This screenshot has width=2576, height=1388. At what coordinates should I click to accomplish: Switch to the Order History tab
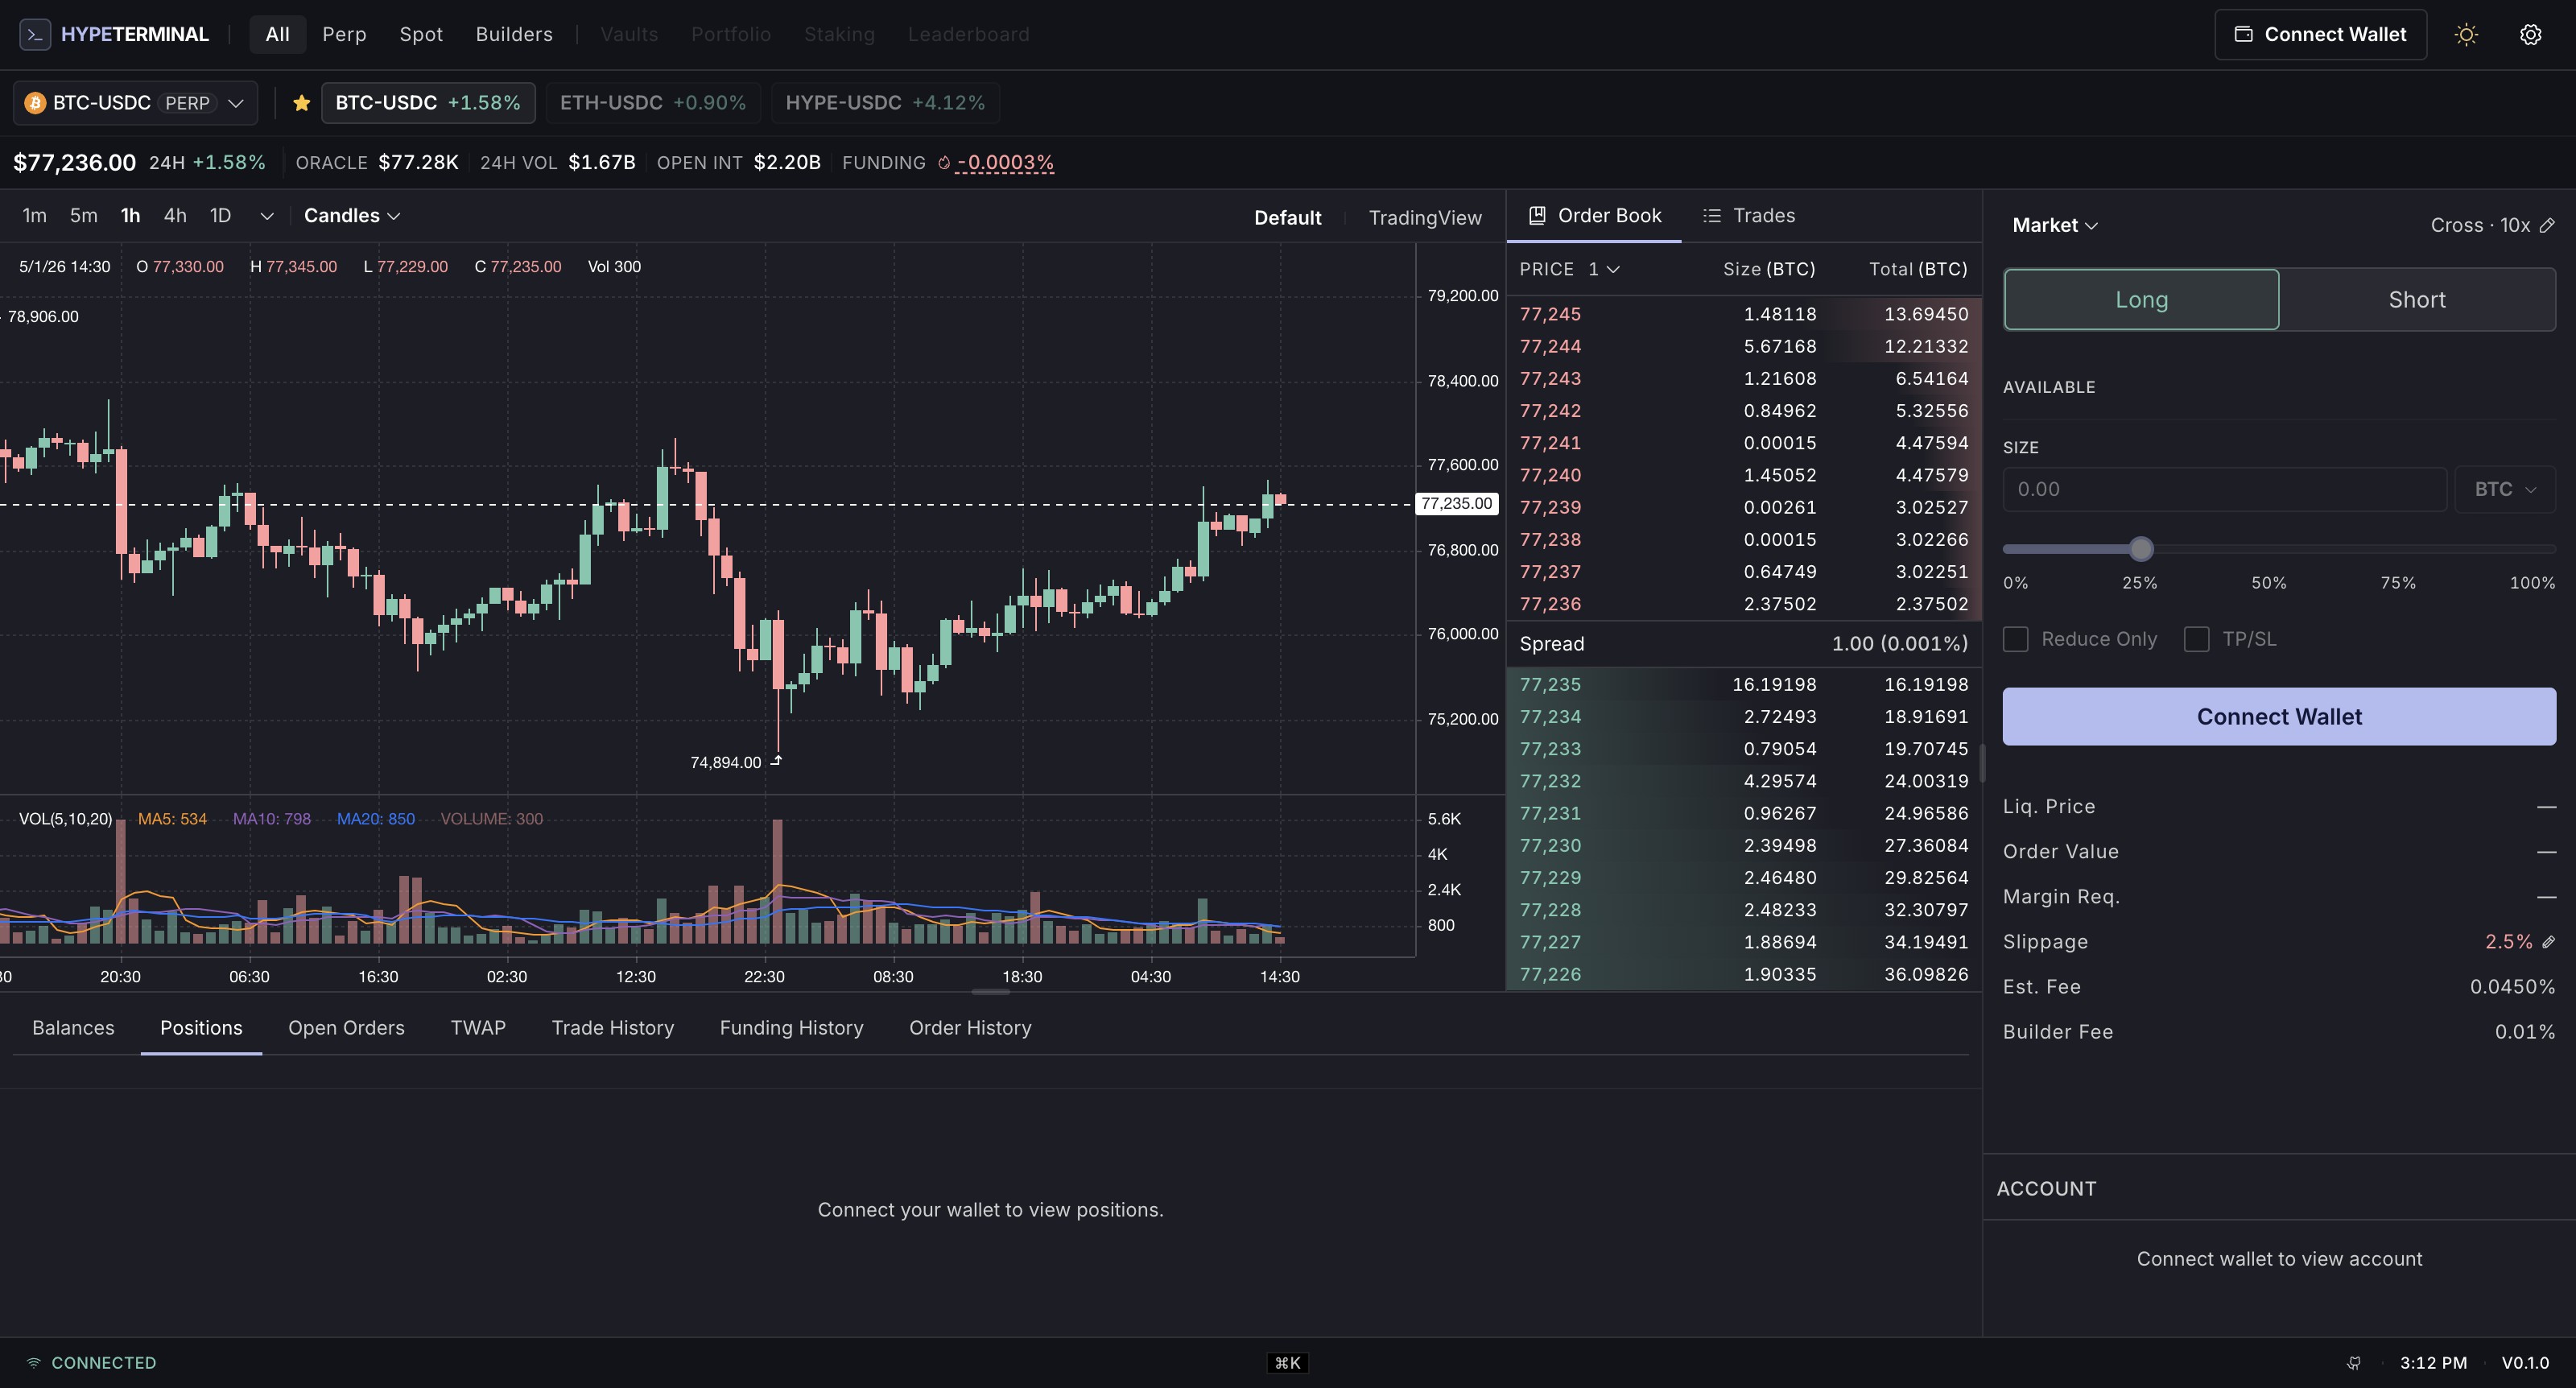point(970,1028)
